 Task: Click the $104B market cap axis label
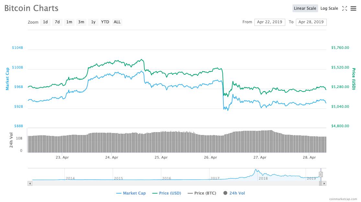[x=17, y=48]
